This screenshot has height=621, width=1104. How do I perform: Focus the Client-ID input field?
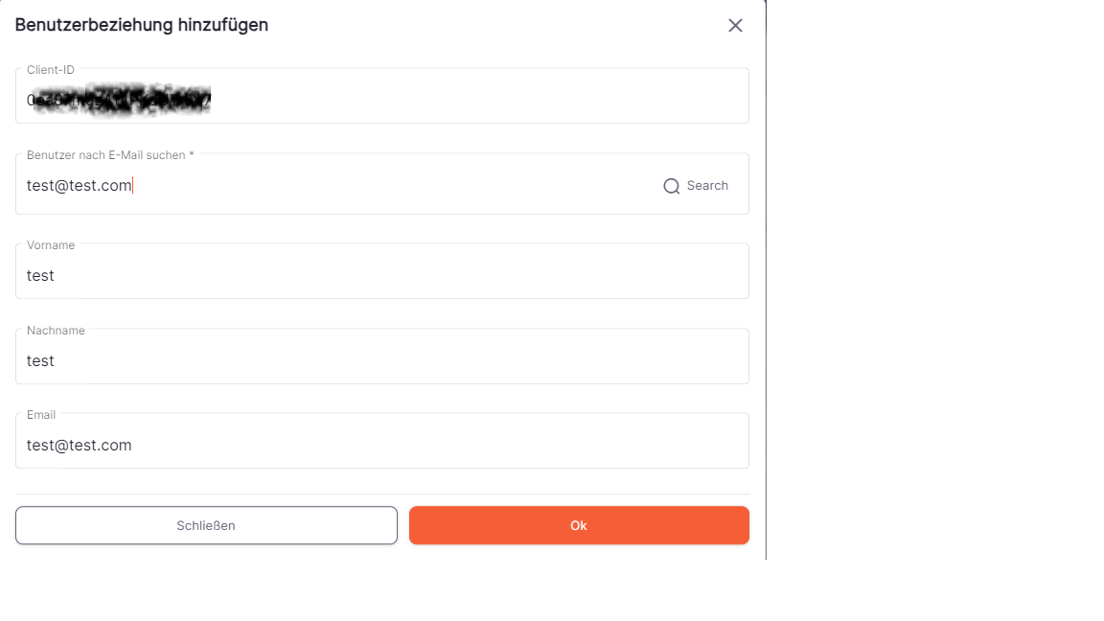tap(382, 96)
